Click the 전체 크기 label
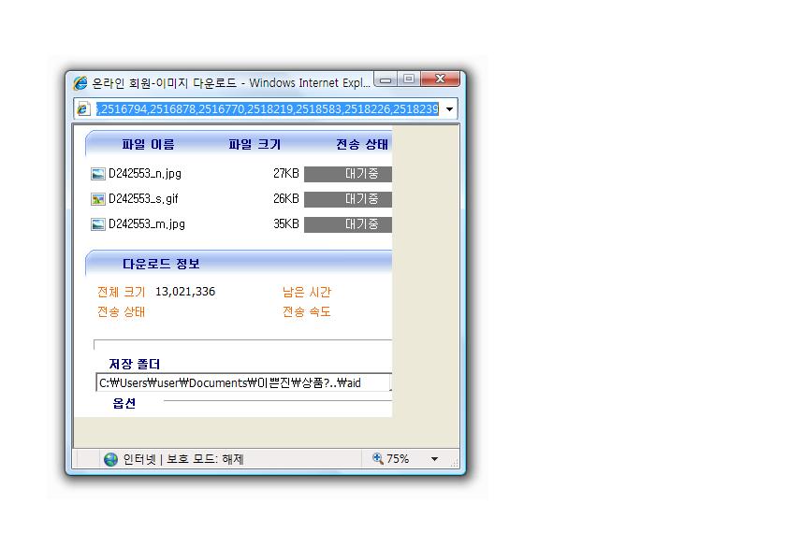The height and width of the screenshot is (547, 786). tap(122, 292)
